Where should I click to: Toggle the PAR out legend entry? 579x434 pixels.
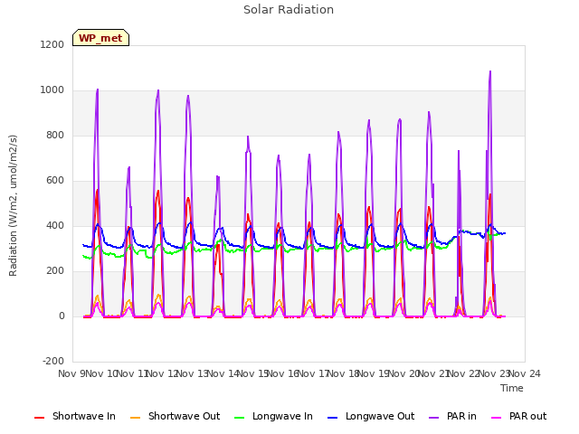[518, 416]
